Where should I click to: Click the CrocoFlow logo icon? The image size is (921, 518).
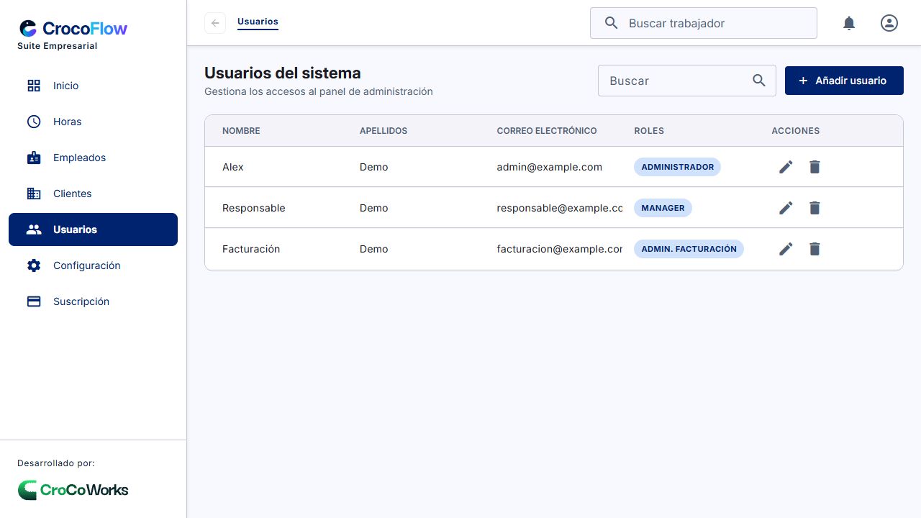pos(28,29)
